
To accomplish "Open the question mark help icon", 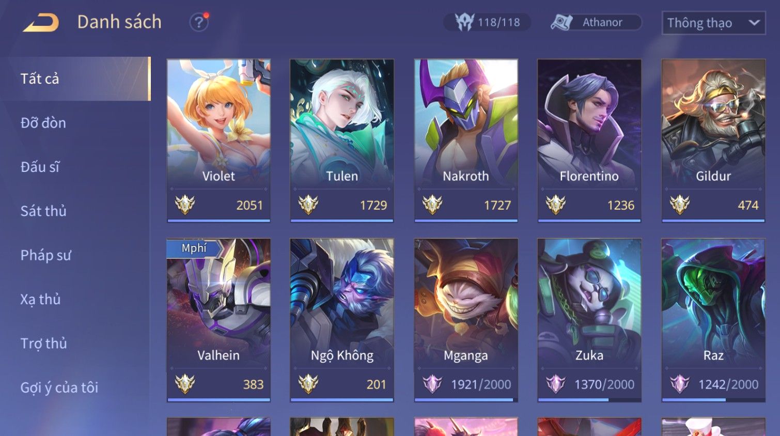I will pyautogui.click(x=199, y=22).
